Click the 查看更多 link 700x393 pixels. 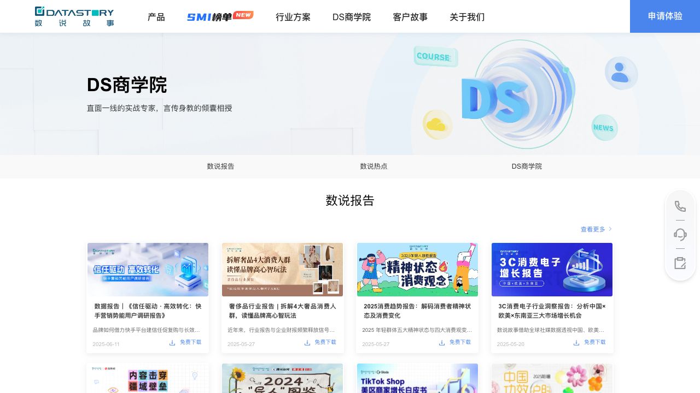coord(596,229)
